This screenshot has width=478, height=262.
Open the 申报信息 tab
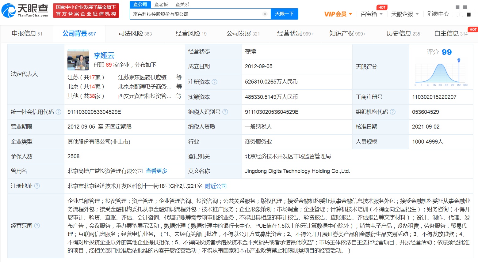(27, 34)
